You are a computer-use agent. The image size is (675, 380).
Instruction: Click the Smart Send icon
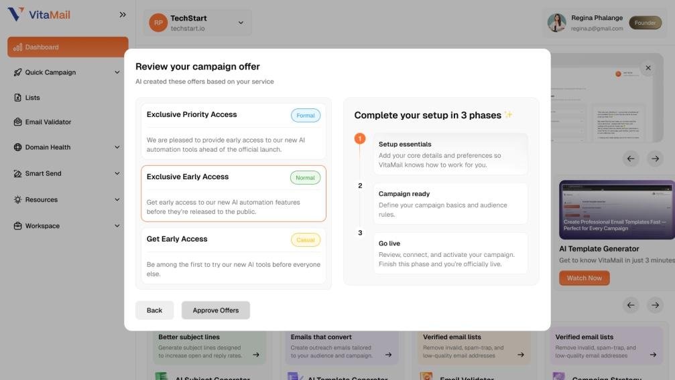(17, 174)
